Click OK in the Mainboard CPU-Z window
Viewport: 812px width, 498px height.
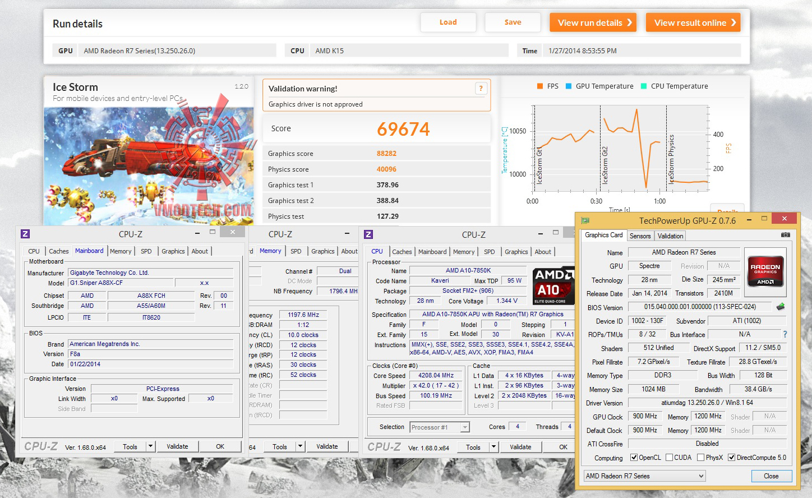pyautogui.click(x=220, y=446)
